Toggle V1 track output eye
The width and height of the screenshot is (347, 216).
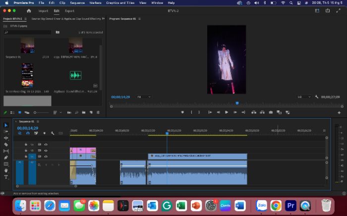pyautogui.click(x=46, y=156)
